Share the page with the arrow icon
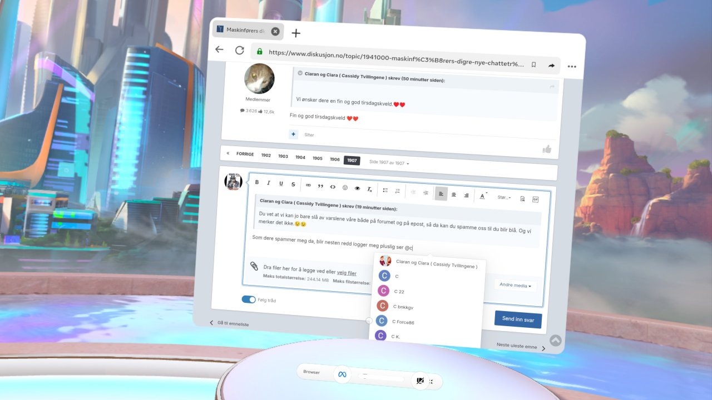Viewport: 712px width, 400px height. pos(551,66)
